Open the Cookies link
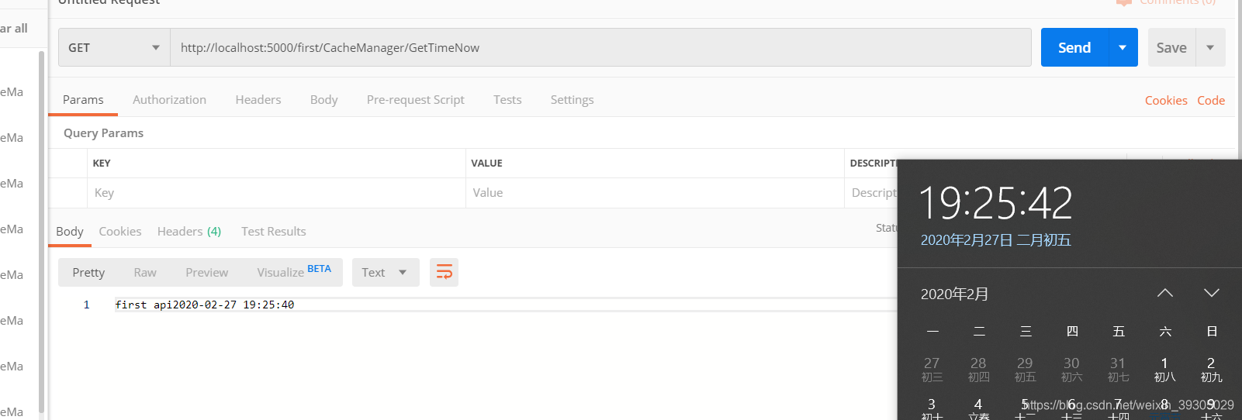The width and height of the screenshot is (1242, 420). (1166, 100)
